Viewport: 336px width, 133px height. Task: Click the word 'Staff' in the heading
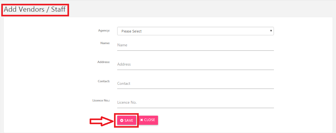(58, 9)
